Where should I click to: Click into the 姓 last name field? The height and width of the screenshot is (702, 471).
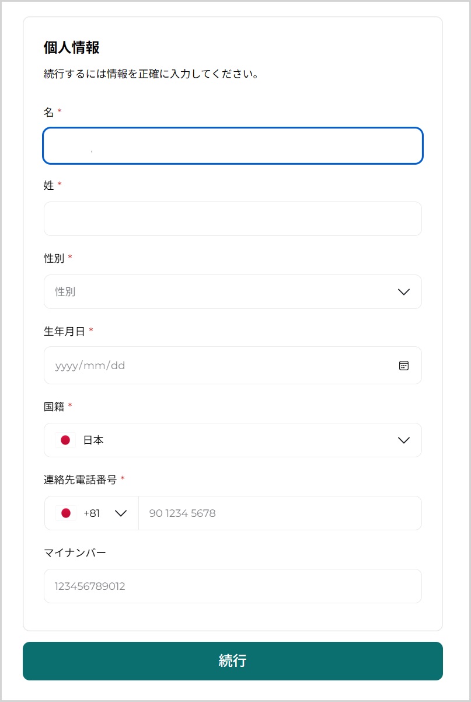pyautogui.click(x=232, y=219)
